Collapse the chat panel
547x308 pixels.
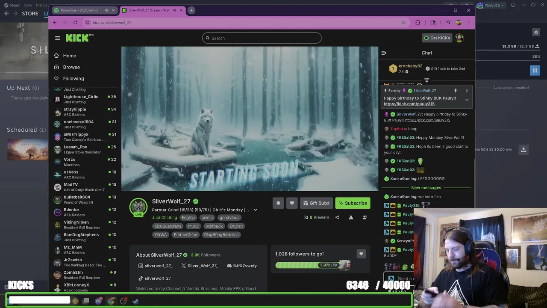tap(384, 53)
